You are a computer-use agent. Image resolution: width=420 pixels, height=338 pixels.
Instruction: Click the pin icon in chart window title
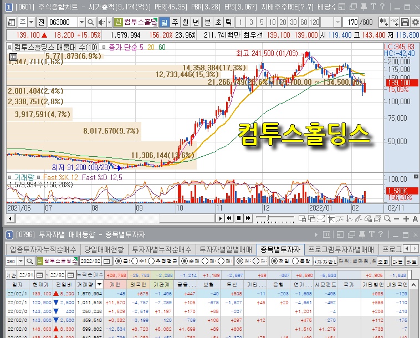click(x=363, y=7)
